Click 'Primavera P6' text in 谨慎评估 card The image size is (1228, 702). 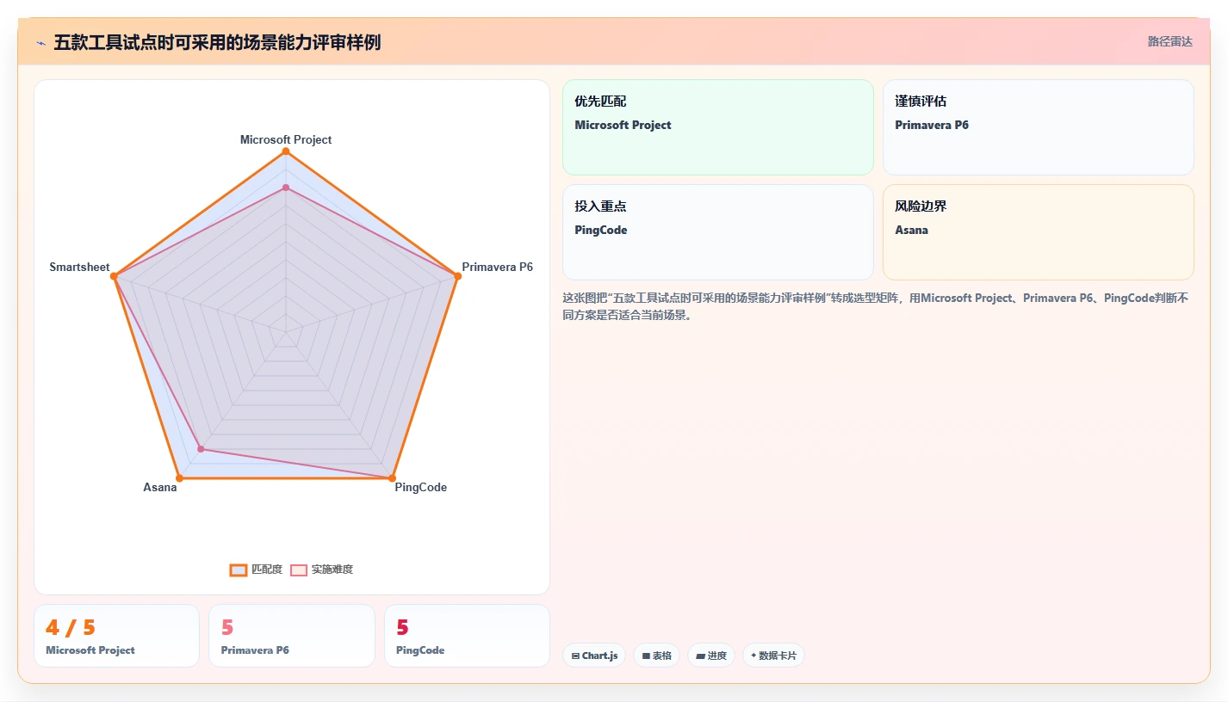932,125
